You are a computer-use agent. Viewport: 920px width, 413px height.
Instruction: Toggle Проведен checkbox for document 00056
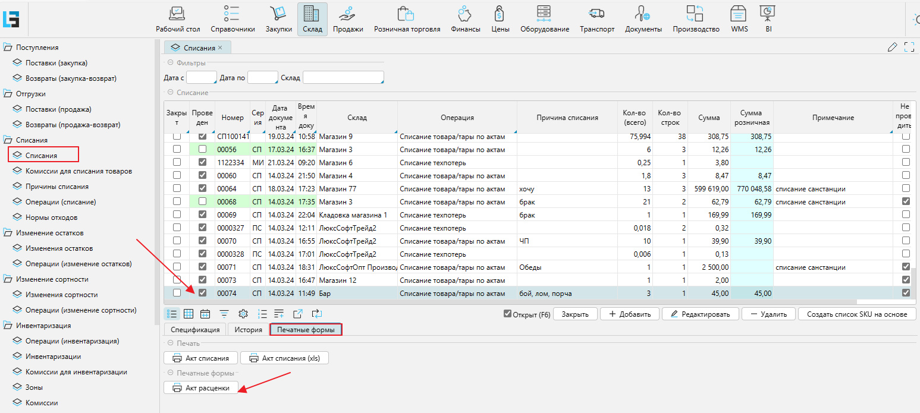tap(203, 149)
